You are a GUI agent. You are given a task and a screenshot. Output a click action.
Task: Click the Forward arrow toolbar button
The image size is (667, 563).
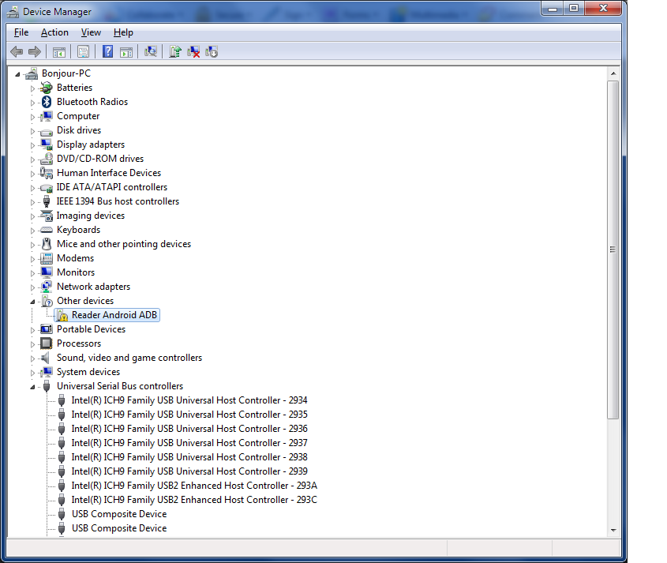[x=34, y=52]
